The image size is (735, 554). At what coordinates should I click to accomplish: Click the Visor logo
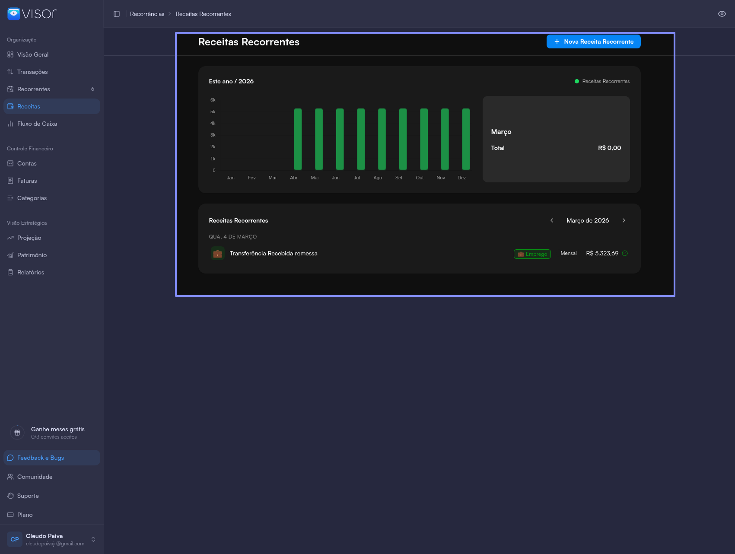(32, 14)
